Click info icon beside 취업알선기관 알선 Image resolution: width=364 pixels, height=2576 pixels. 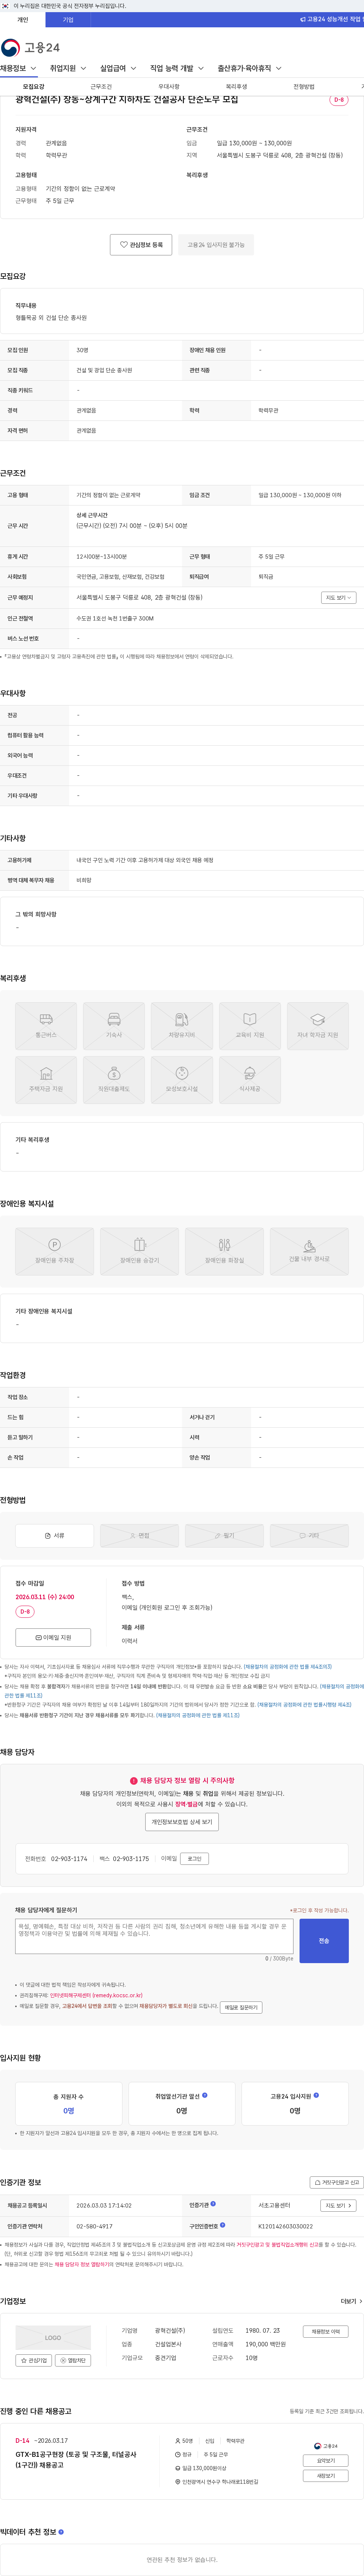(x=205, y=2095)
